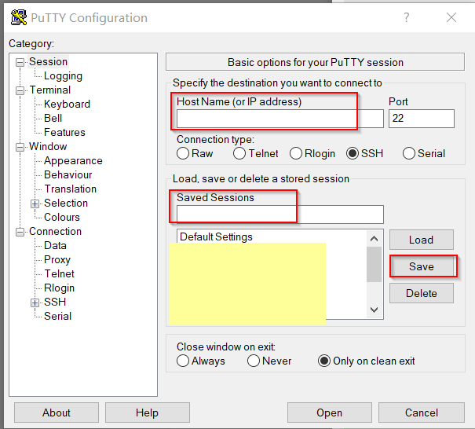Open the Bell settings
Image resolution: width=475 pixels, height=429 pixels.
tap(53, 118)
